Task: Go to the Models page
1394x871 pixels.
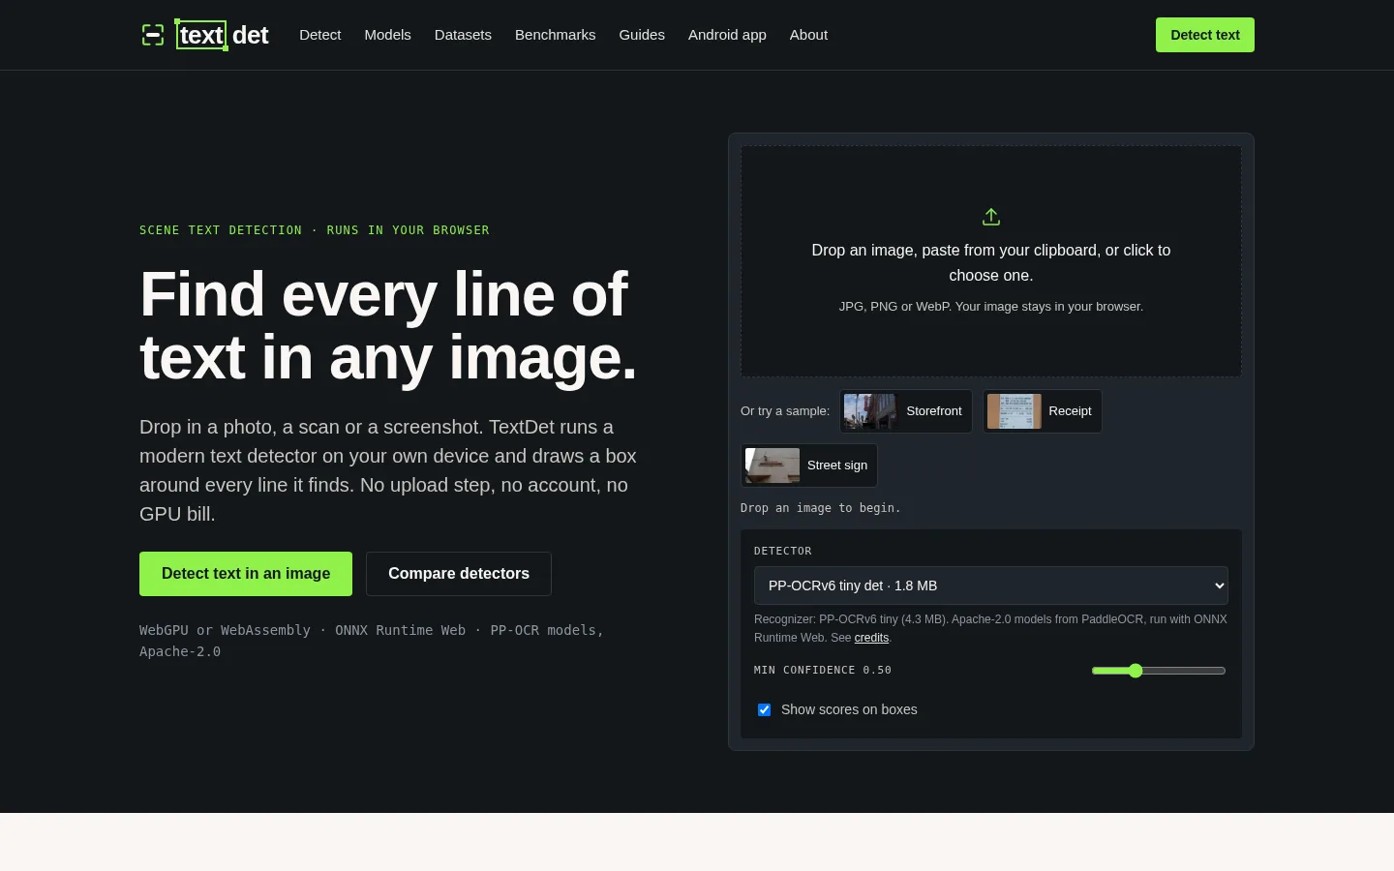Action: pos(388,35)
